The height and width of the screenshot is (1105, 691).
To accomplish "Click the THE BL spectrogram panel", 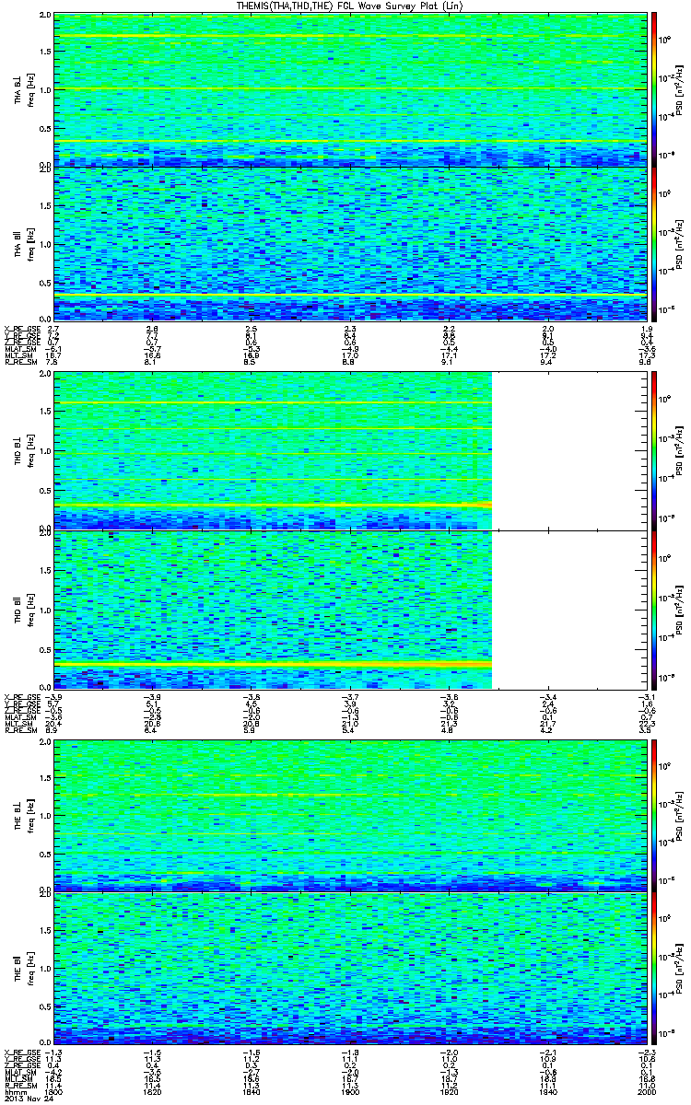I will coord(350,814).
